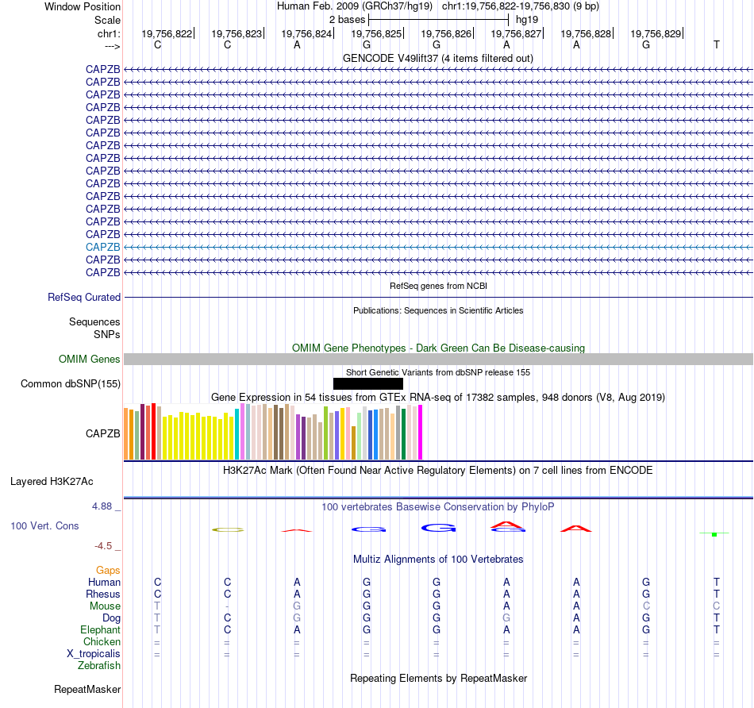Click the Layered H3K27Ac label

pos(52,482)
